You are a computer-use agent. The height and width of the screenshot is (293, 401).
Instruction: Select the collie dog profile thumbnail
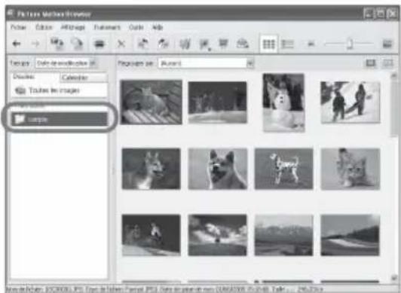point(152,169)
